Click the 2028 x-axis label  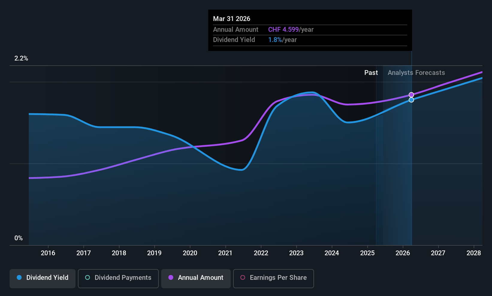coord(474,253)
